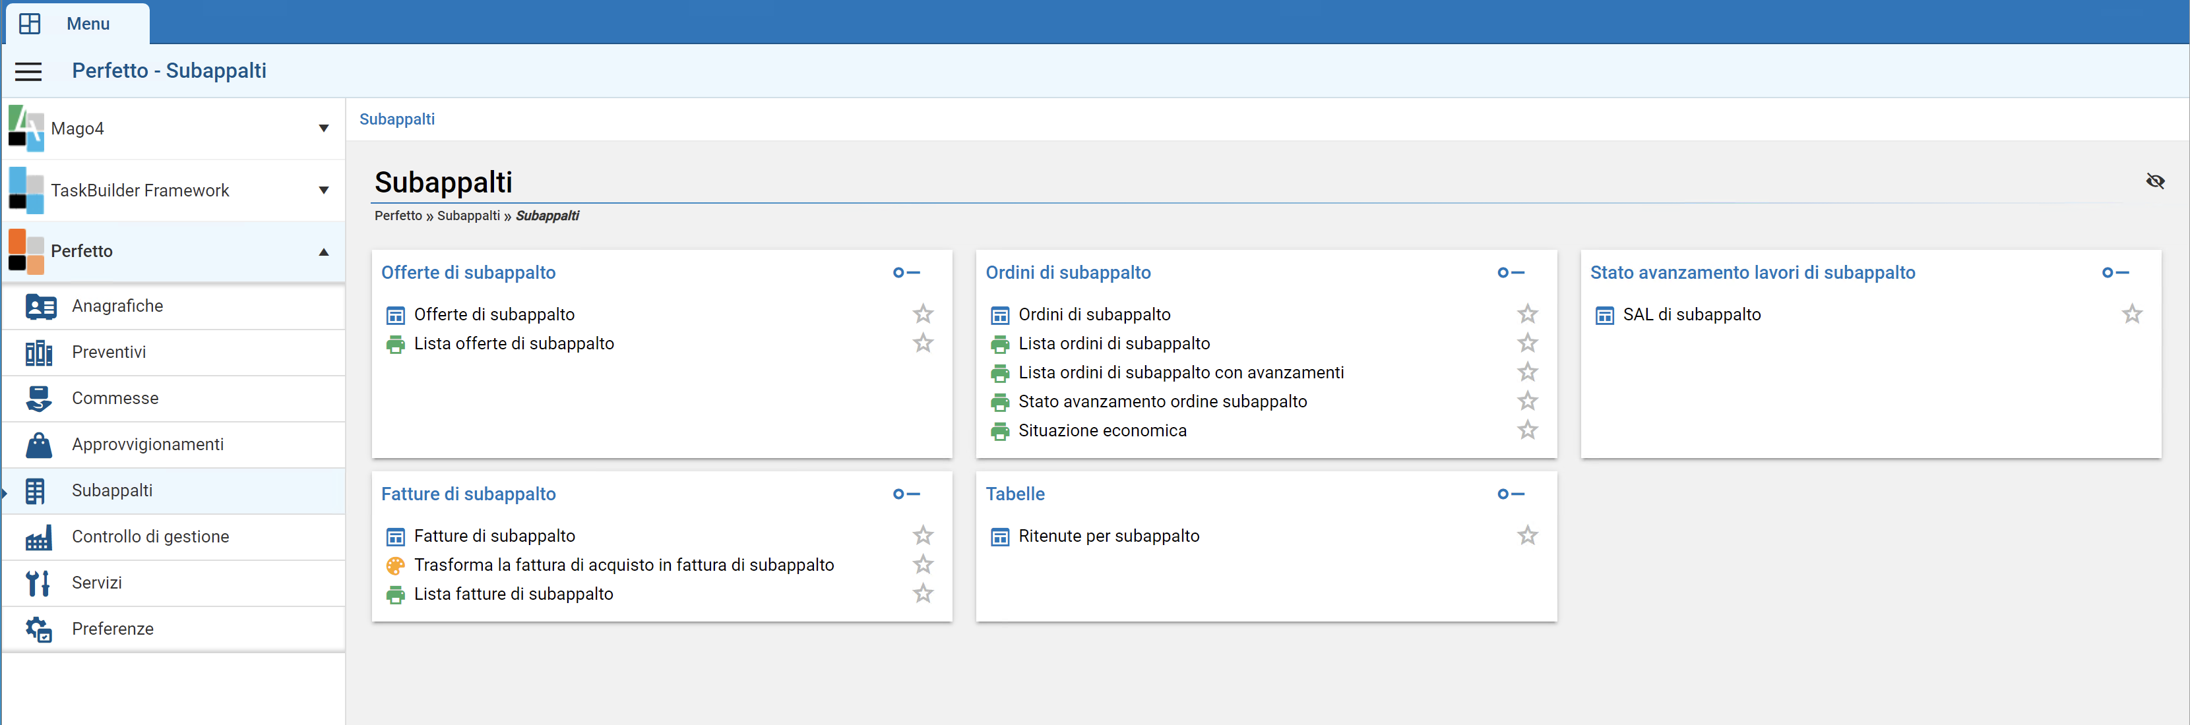2190x725 pixels.
Task: Star the Ordini di subappalto item
Action: pyautogui.click(x=1528, y=314)
